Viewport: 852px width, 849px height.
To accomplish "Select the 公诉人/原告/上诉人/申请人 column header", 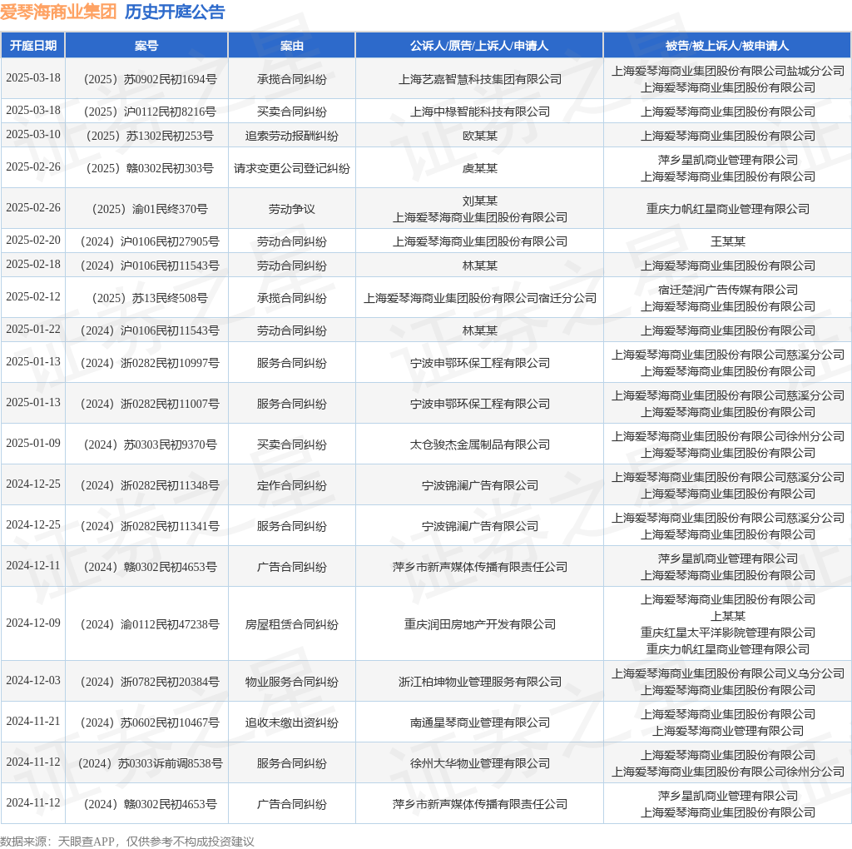I will [x=479, y=46].
